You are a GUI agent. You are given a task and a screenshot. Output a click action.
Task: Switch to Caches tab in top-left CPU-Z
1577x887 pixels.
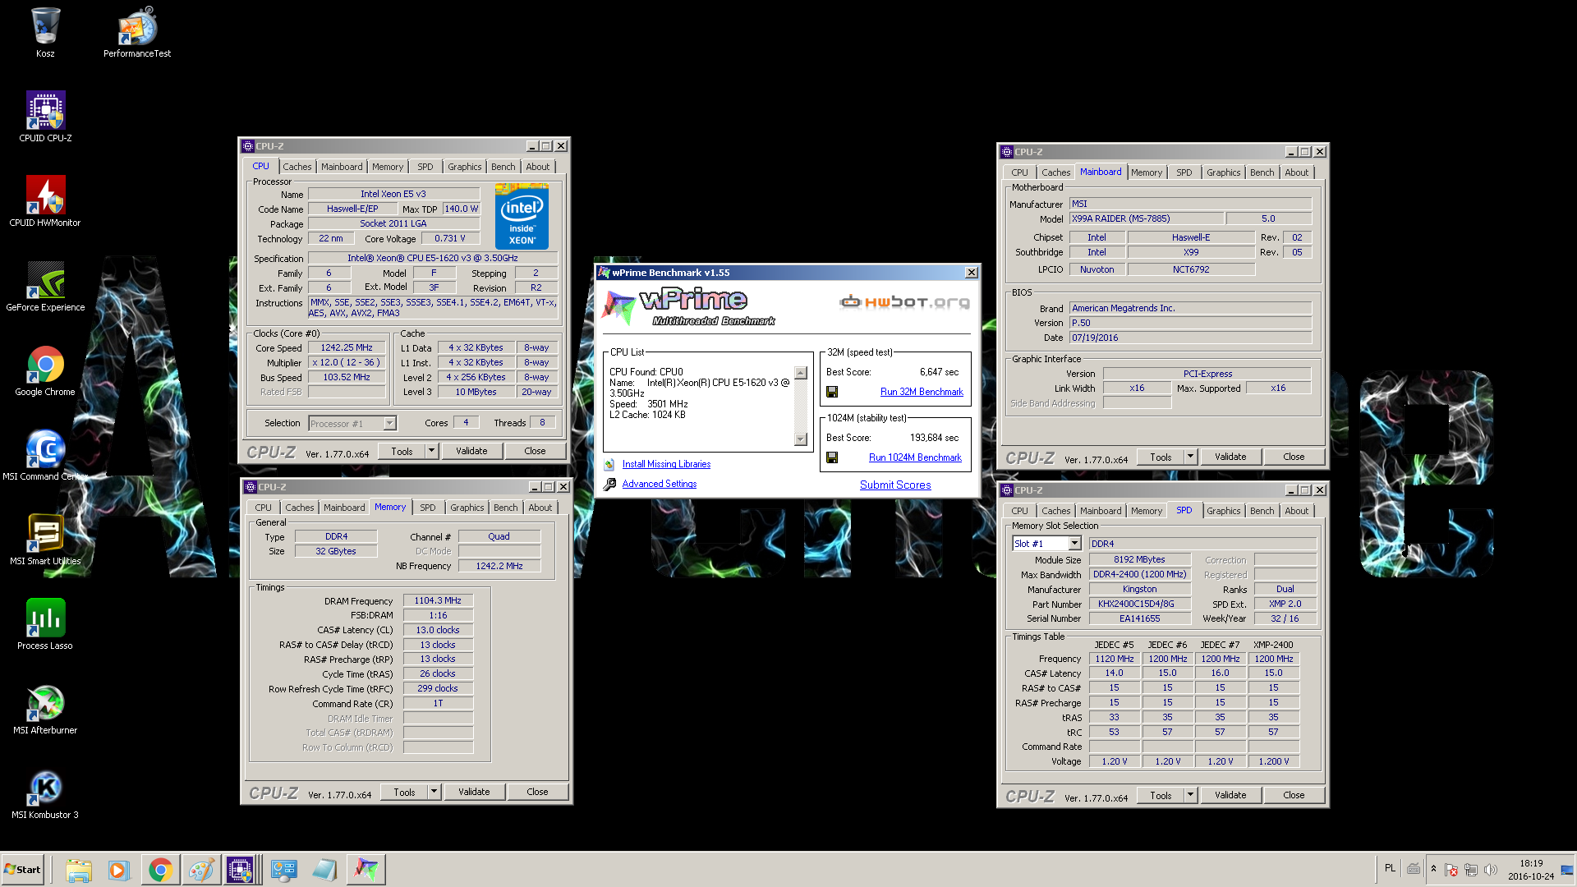(297, 167)
